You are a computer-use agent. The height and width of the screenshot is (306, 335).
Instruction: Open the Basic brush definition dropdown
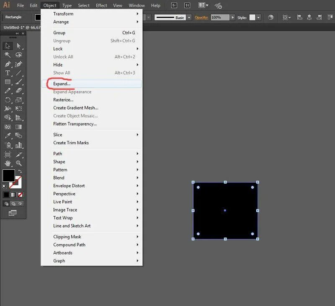(189, 17)
